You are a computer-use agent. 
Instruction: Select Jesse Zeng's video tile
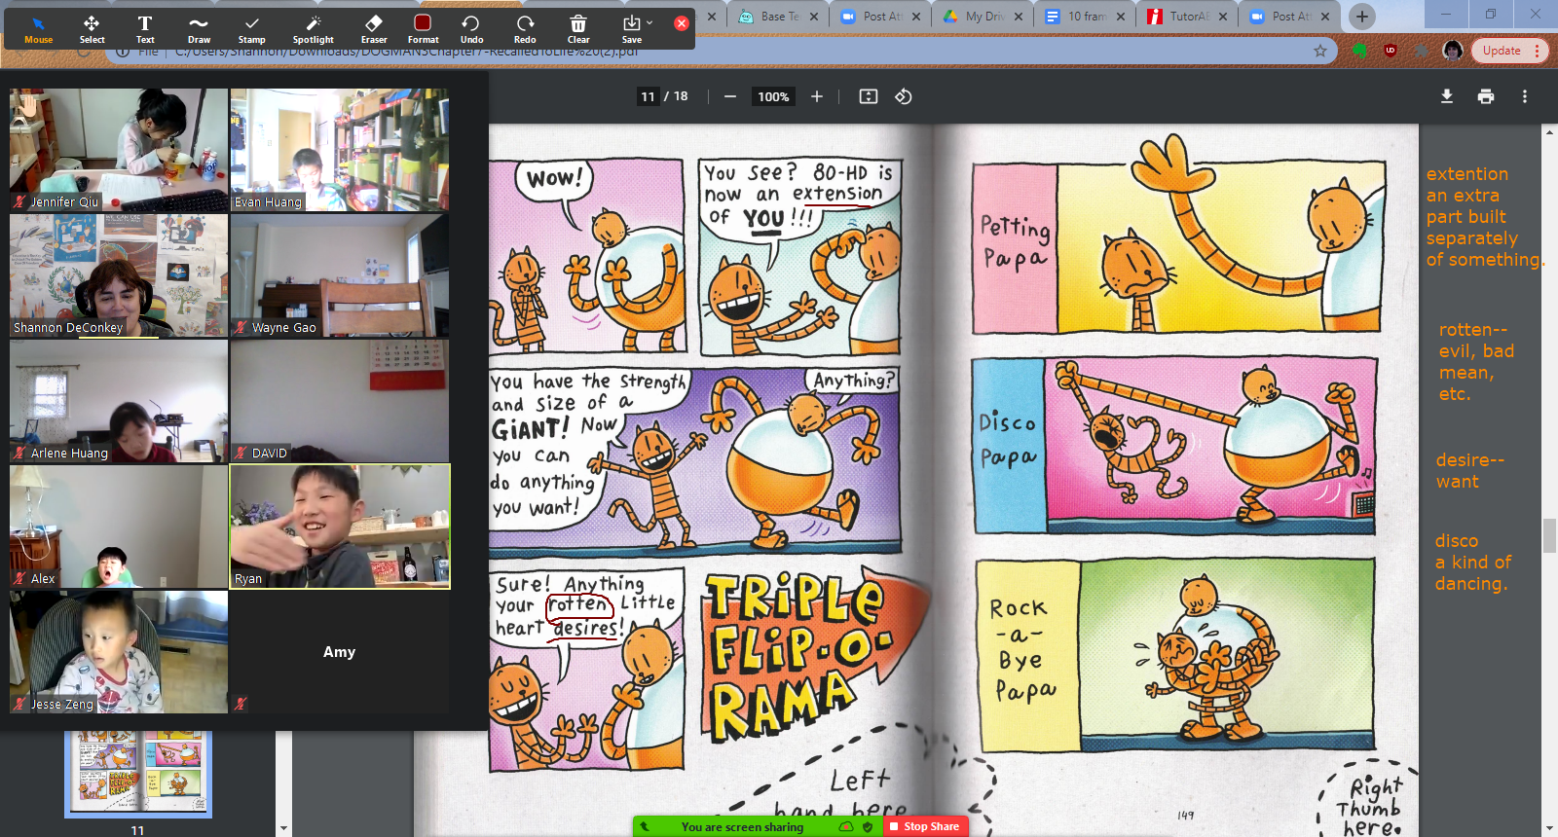pyautogui.click(x=119, y=652)
